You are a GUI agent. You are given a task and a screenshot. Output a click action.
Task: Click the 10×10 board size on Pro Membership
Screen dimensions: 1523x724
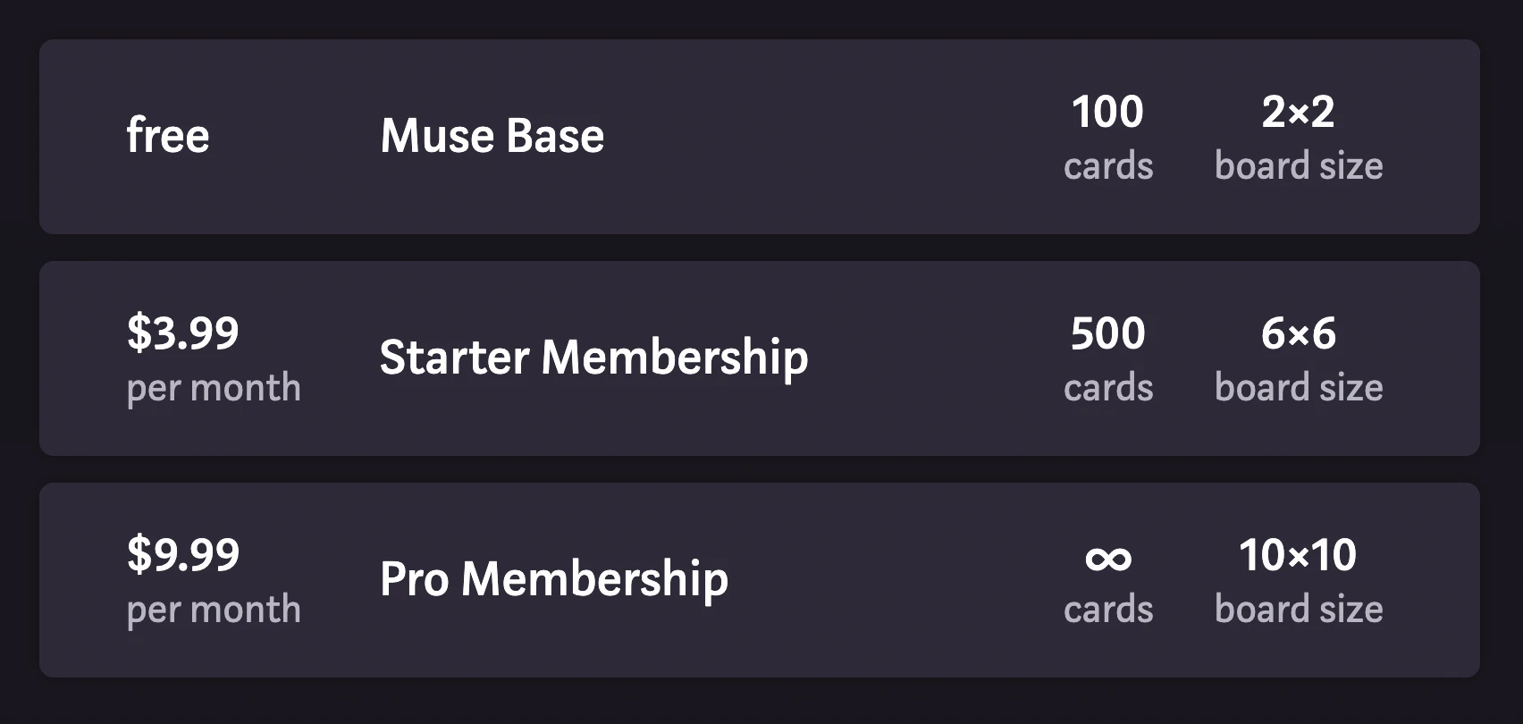(1298, 554)
